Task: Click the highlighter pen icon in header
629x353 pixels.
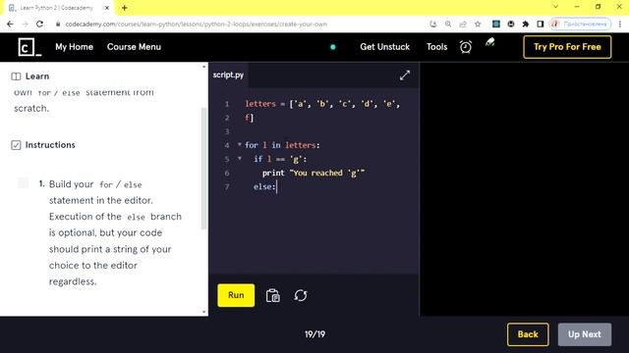Action: coord(489,42)
